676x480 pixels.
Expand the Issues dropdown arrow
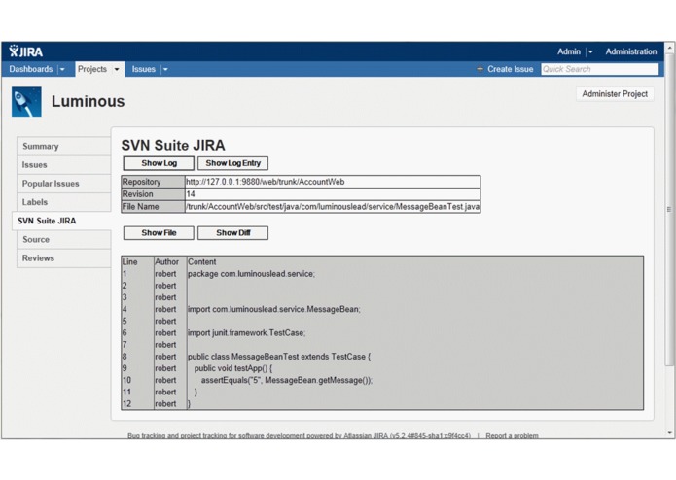(165, 69)
